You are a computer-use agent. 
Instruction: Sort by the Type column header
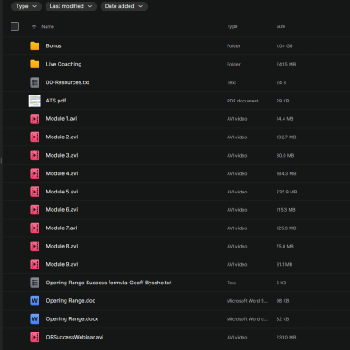tap(232, 26)
